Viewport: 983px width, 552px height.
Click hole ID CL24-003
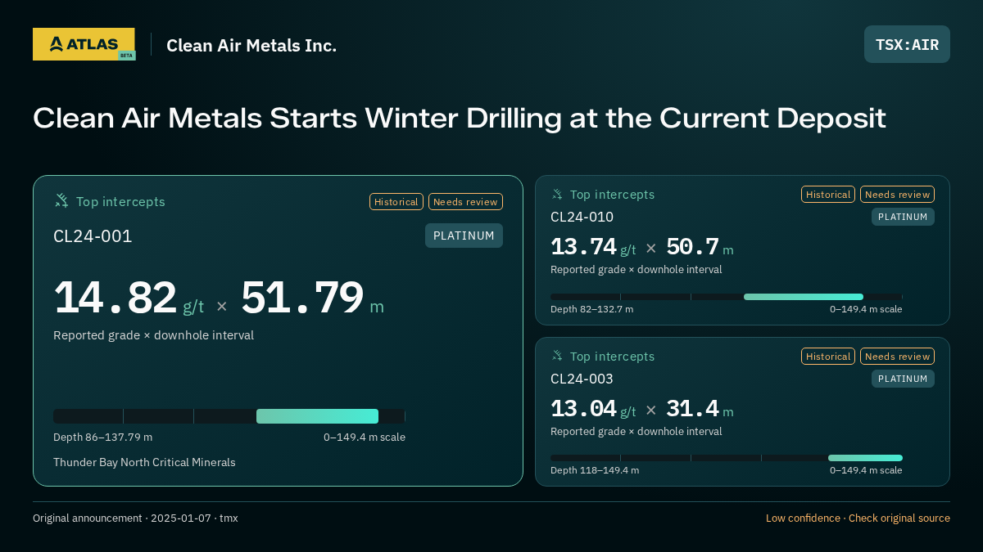[x=582, y=379]
